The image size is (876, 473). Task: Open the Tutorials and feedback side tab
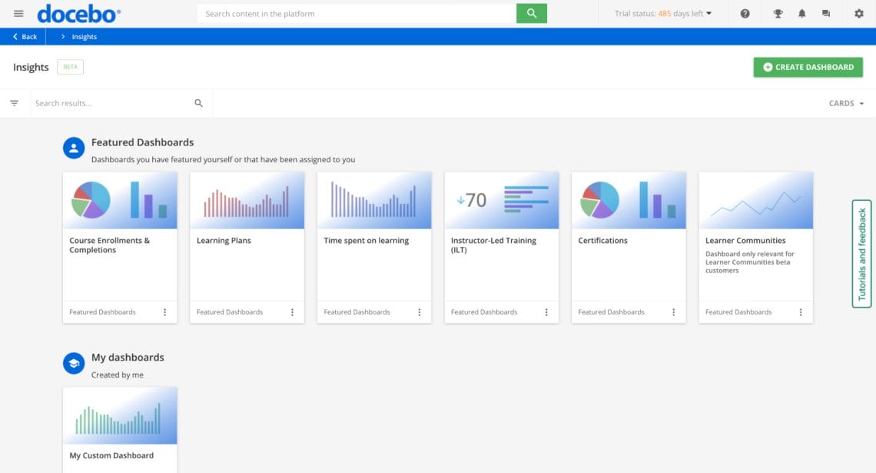point(861,254)
